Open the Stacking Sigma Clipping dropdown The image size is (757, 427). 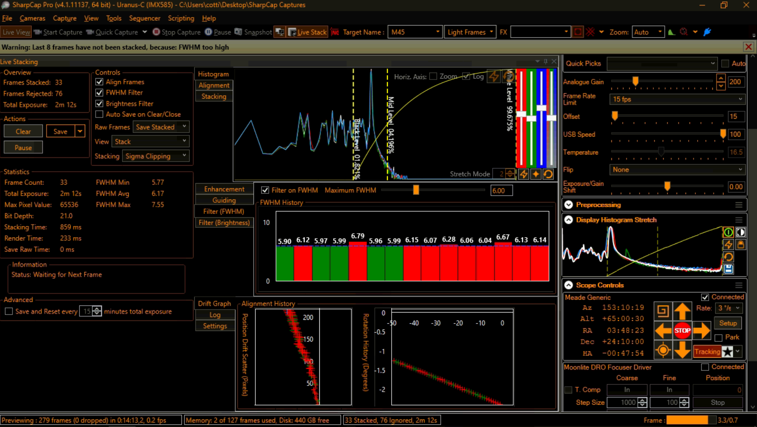point(155,156)
